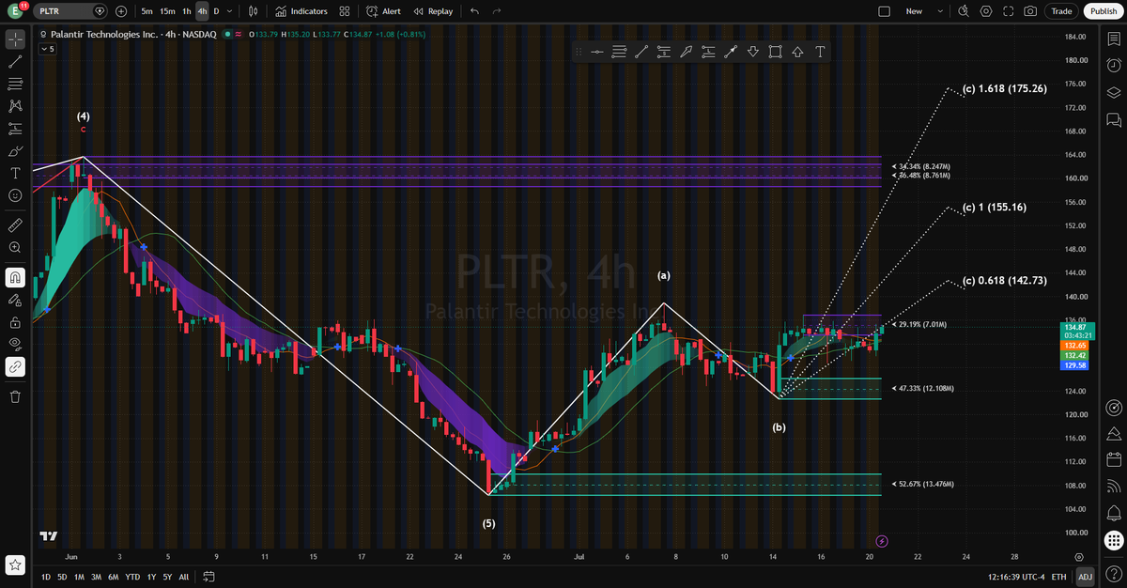Select the horizontal line tool in floating toolbar

(596, 52)
